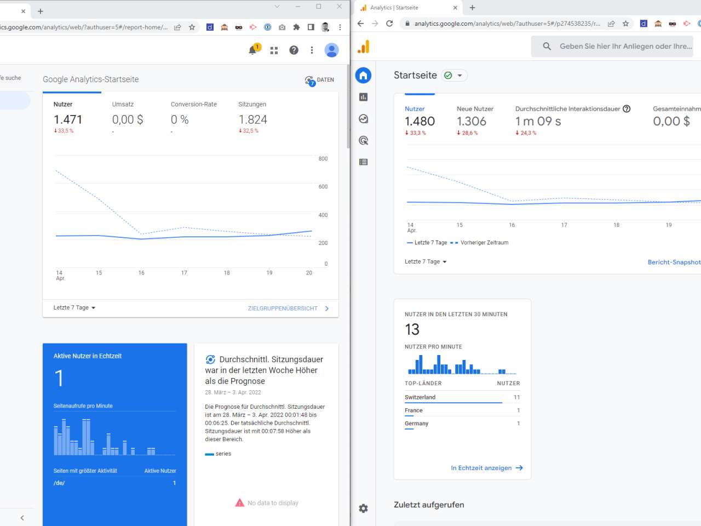Click the camera extension icon in left browser
This screenshot has width=701, height=526.
[282, 27]
